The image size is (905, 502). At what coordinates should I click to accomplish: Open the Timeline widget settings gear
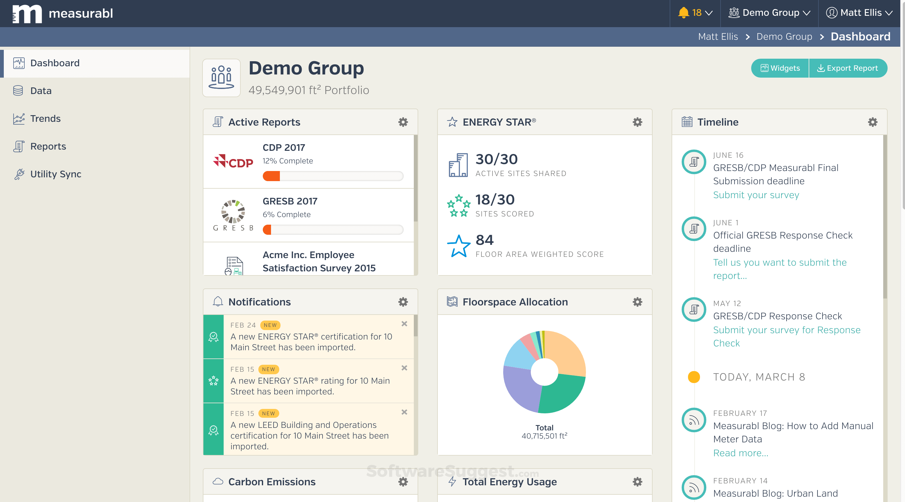(873, 122)
